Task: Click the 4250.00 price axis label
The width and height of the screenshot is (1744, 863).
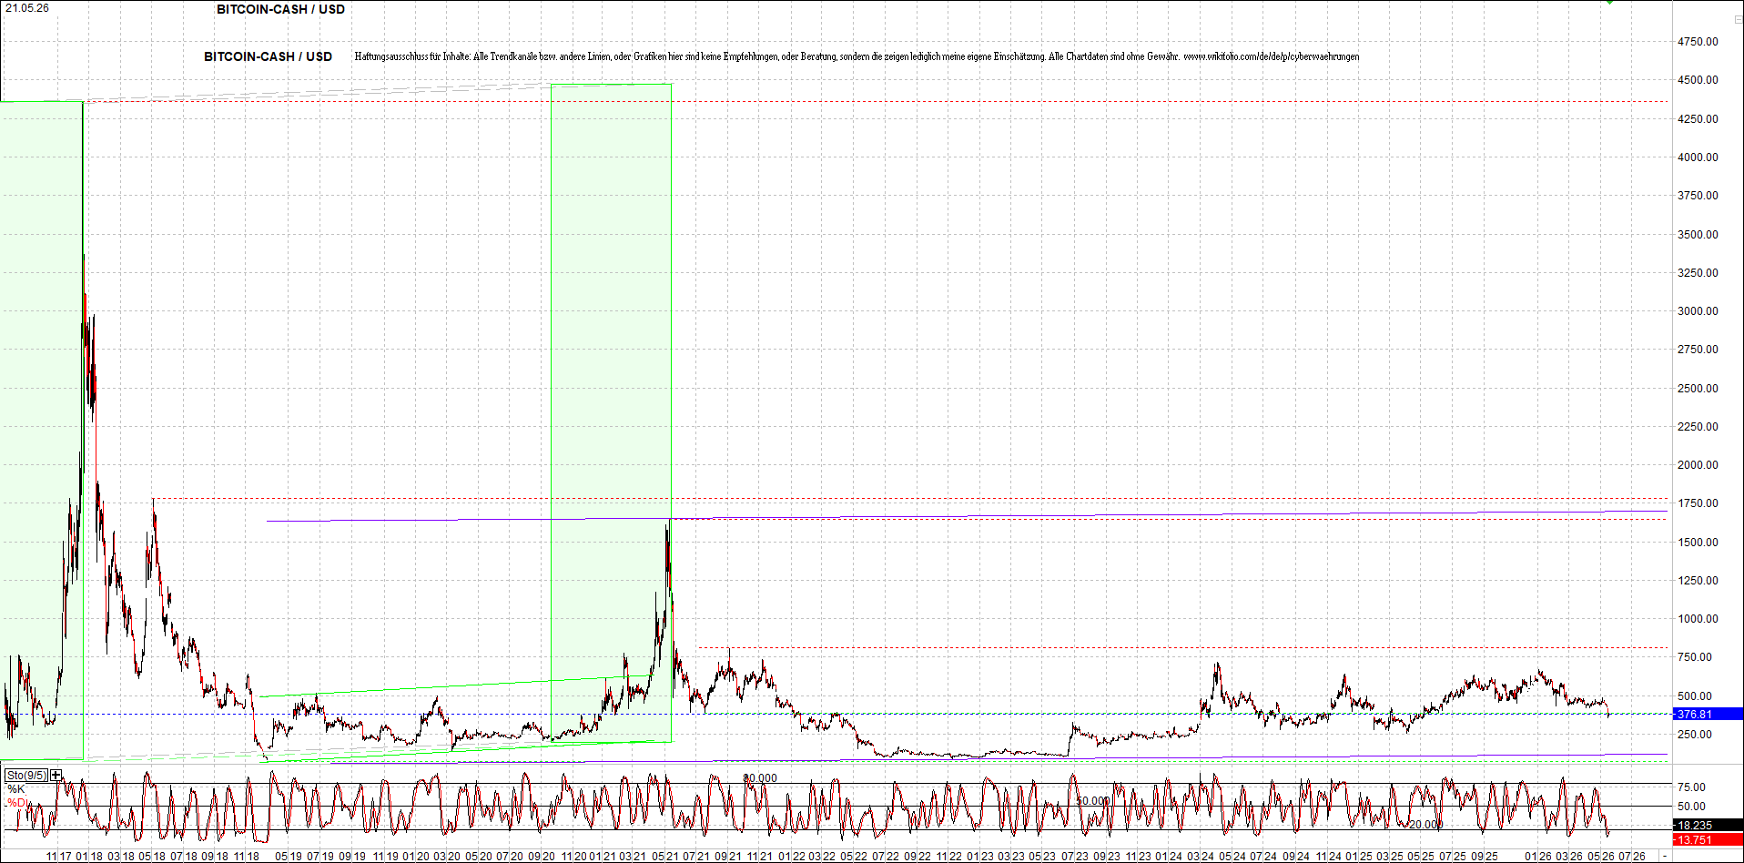Action: click(1698, 119)
